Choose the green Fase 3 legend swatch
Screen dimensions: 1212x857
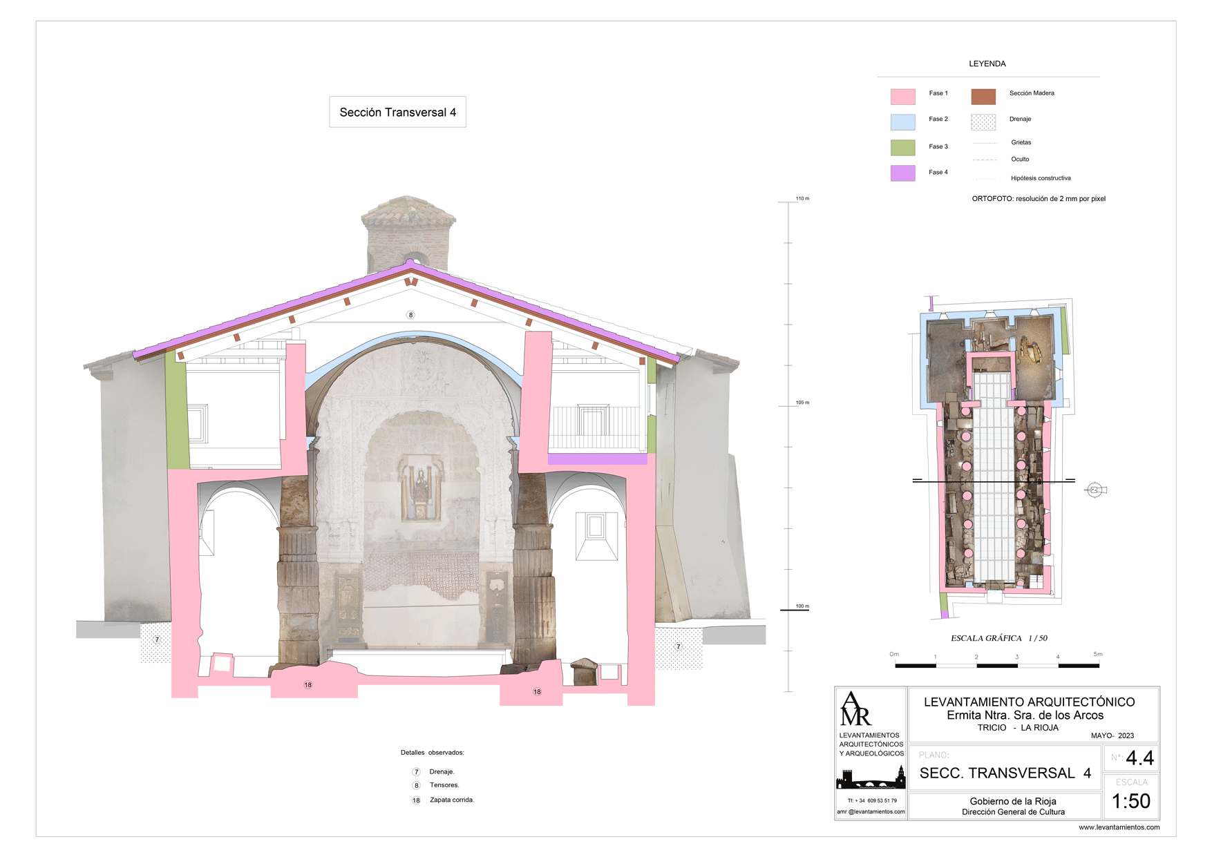902,148
